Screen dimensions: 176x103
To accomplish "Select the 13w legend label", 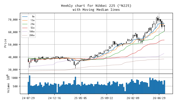I will 33,20.
